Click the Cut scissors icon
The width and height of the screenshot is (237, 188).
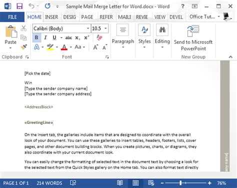[x=23, y=28]
